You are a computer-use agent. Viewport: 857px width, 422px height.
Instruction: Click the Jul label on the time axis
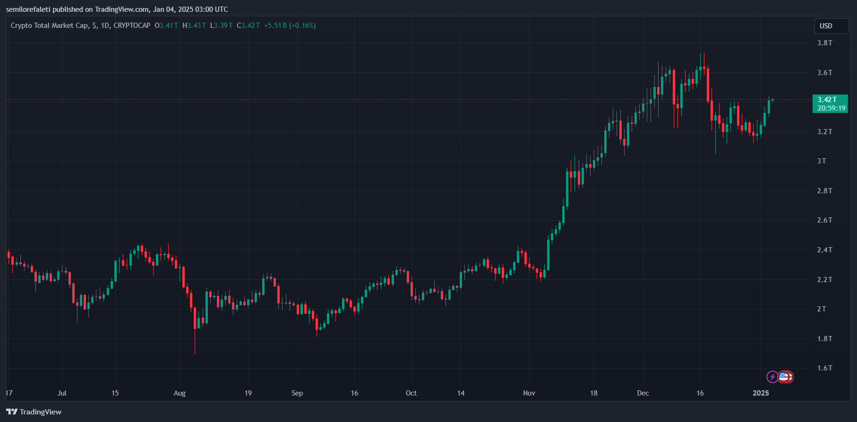pyautogui.click(x=62, y=393)
